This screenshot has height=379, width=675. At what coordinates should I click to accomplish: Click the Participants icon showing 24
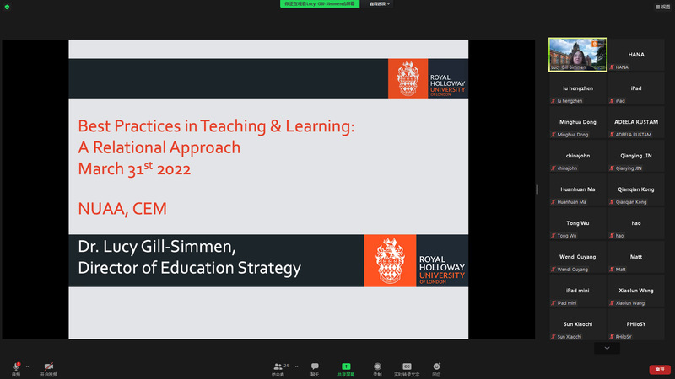[x=279, y=367]
